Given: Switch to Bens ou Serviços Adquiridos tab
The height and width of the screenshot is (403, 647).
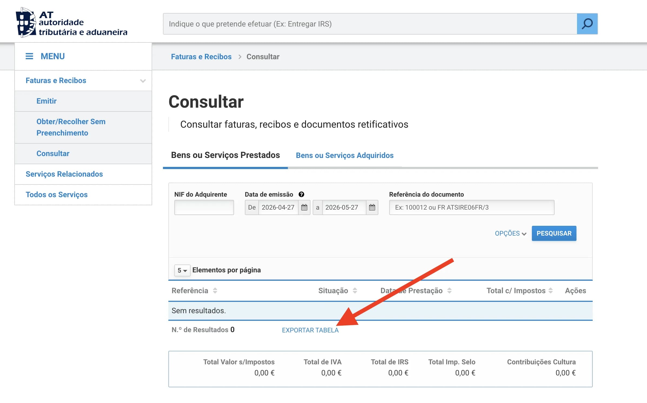Looking at the screenshot, I should click(x=345, y=155).
